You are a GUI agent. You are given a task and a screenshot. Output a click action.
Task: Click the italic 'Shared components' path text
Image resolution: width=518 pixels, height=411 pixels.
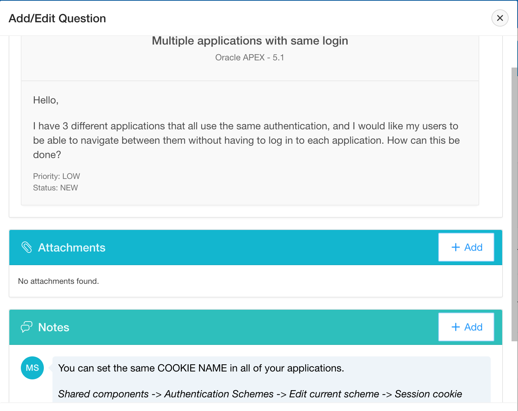103,394
